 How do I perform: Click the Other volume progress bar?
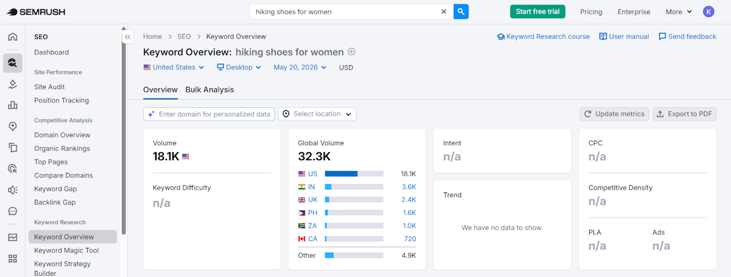pos(354,255)
